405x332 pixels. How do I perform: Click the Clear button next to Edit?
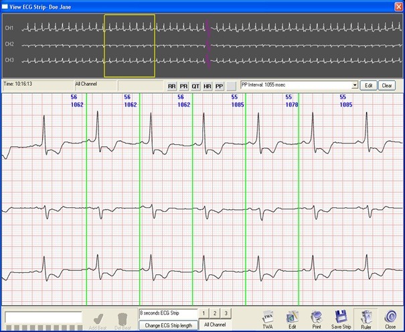click(x=387, y=86)
